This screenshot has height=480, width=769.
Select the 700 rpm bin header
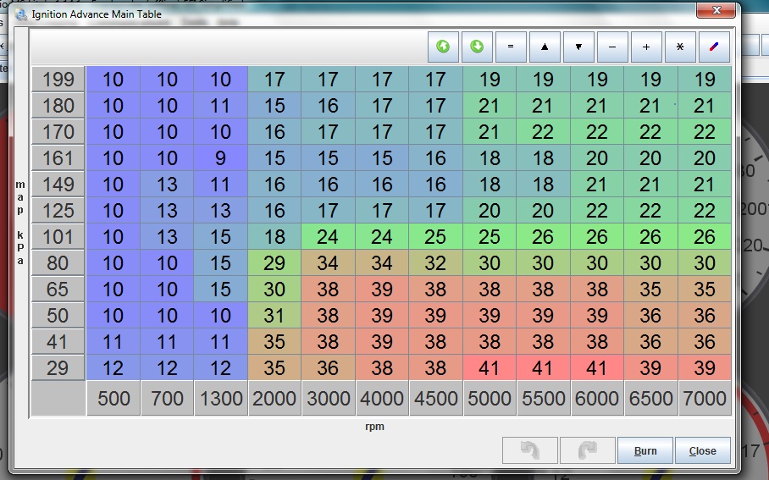pos(167,398)
